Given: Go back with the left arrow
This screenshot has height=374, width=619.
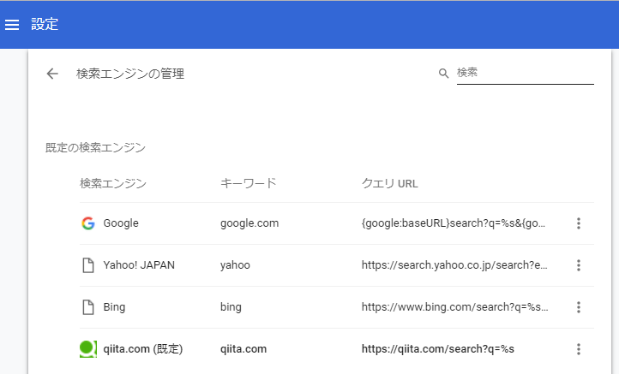Looking at the screenshot, I should click(x=52, y=74).
